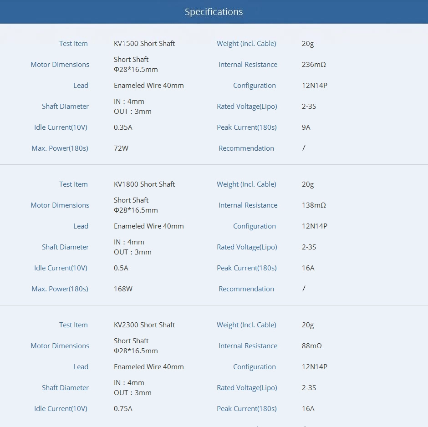
Task: Click Weight (Incl. Cable) label in KV2300 section
Action: click(x=246, y=325)
